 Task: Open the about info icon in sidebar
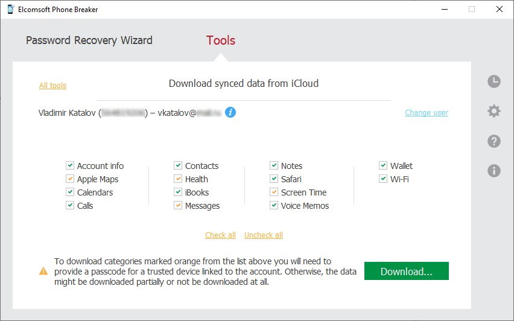coord(494,171)
